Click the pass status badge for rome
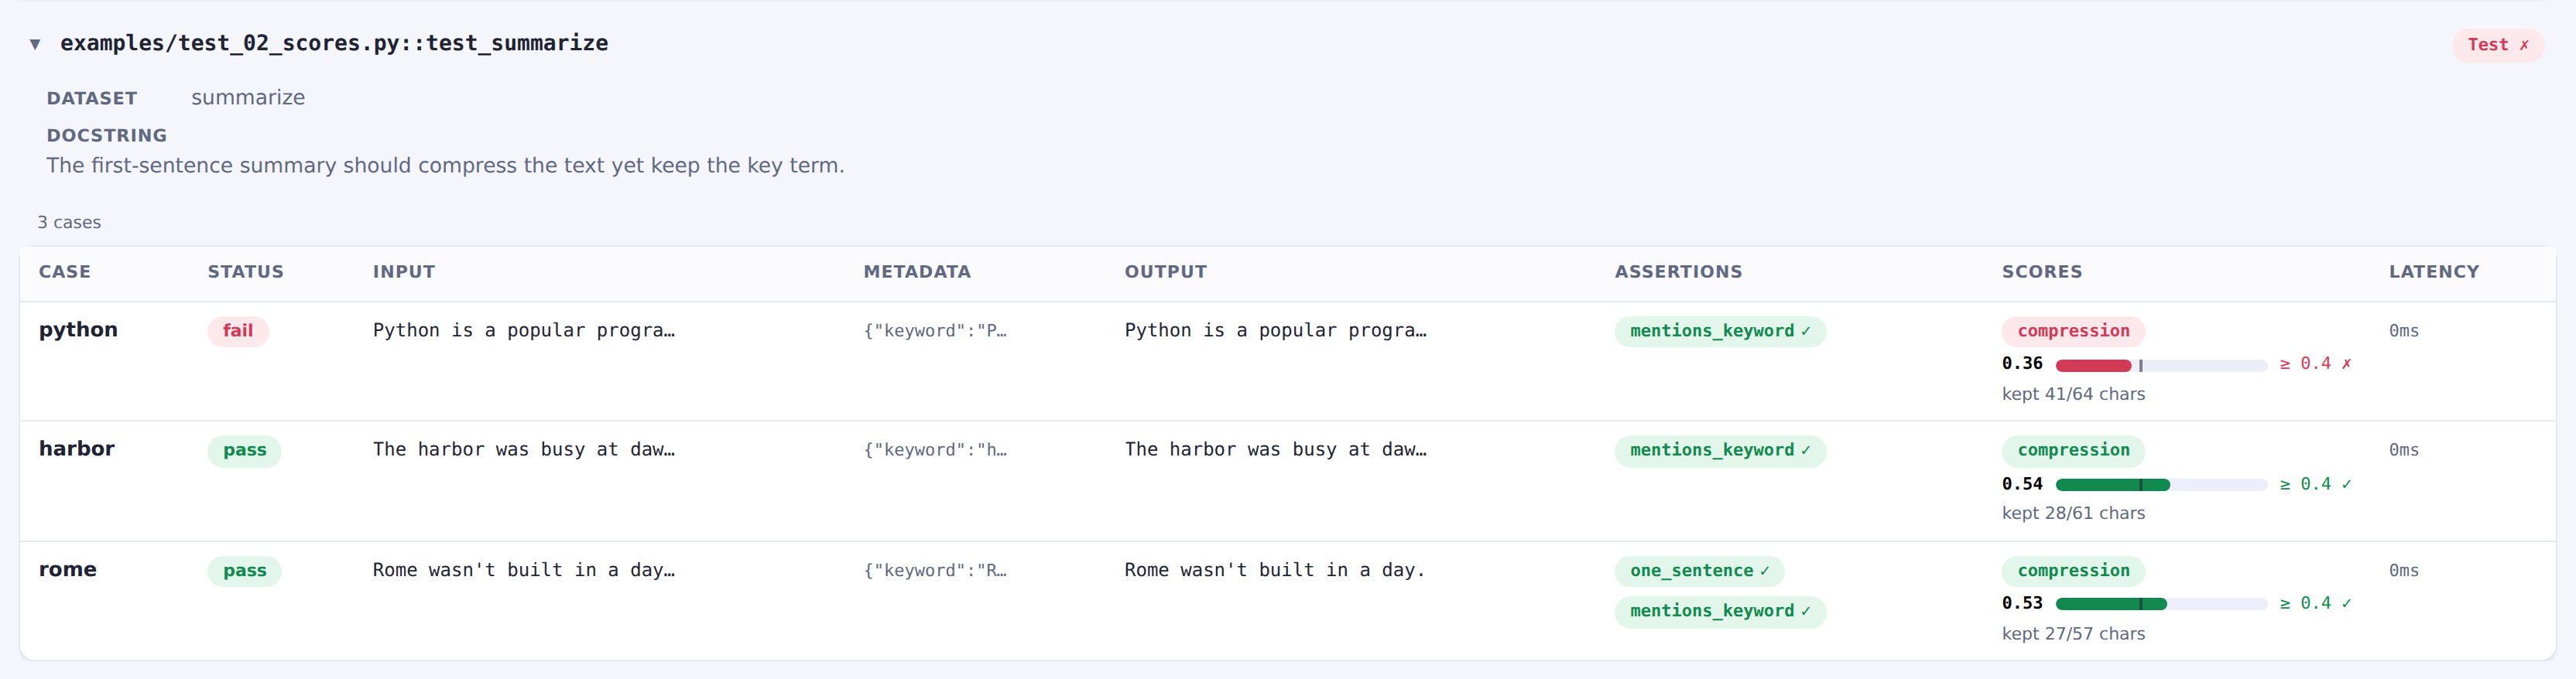This screenshot has width=2576, height=679. click(245, 570)
